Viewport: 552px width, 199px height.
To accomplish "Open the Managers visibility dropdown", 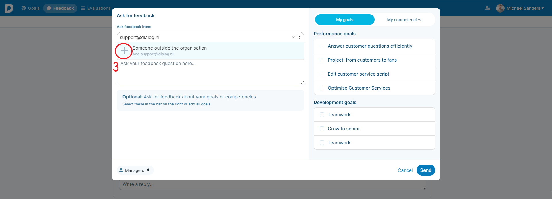I will [135, 170].
